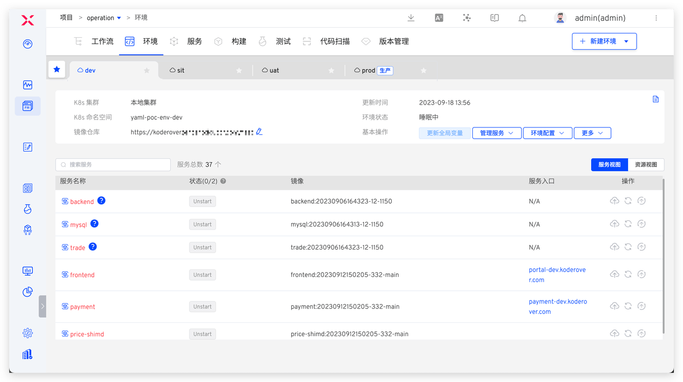Select the uat environment tab
Viewport: 683px width, 382px height.
pos(274,70)
